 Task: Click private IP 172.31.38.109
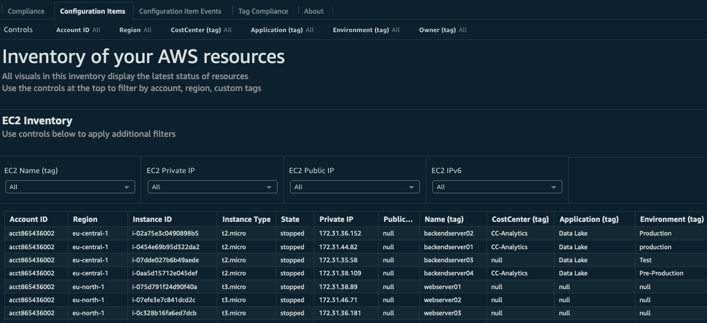tap(340, 273)
